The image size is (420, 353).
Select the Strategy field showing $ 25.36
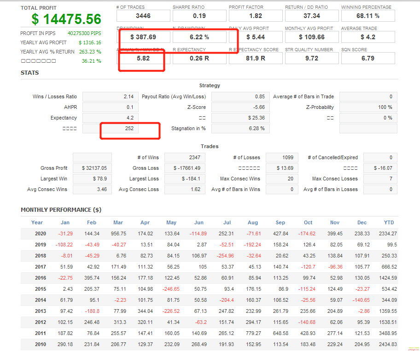click(x=240, y=118)
